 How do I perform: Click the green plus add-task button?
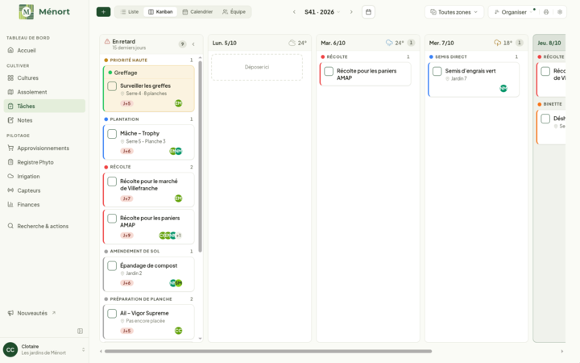coord(103,12)
